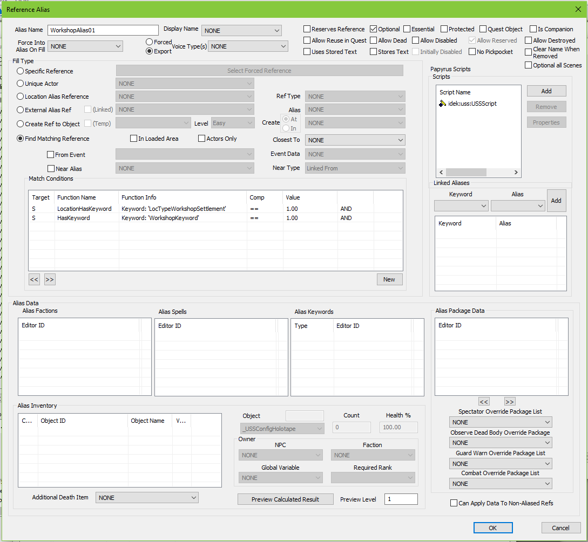Click the Function Name column header
Viewport: 588px width, 542px height.
[76, 197]
